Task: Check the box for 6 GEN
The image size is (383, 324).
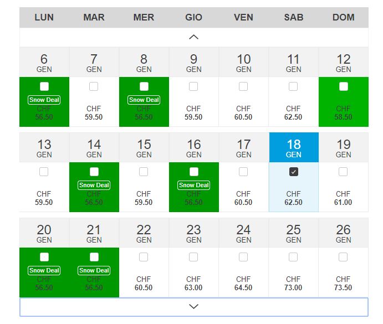Action: (x=44, y=86)
